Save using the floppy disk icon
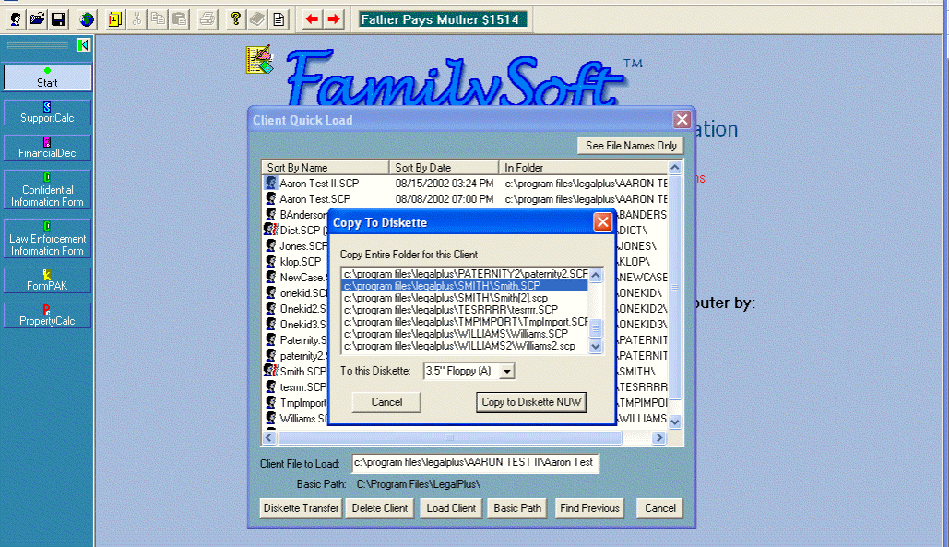The height and width of the screenshot is (547, 949). point(58,18)
